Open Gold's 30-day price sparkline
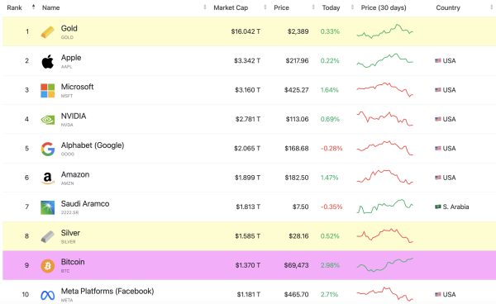 pos(384,31)
